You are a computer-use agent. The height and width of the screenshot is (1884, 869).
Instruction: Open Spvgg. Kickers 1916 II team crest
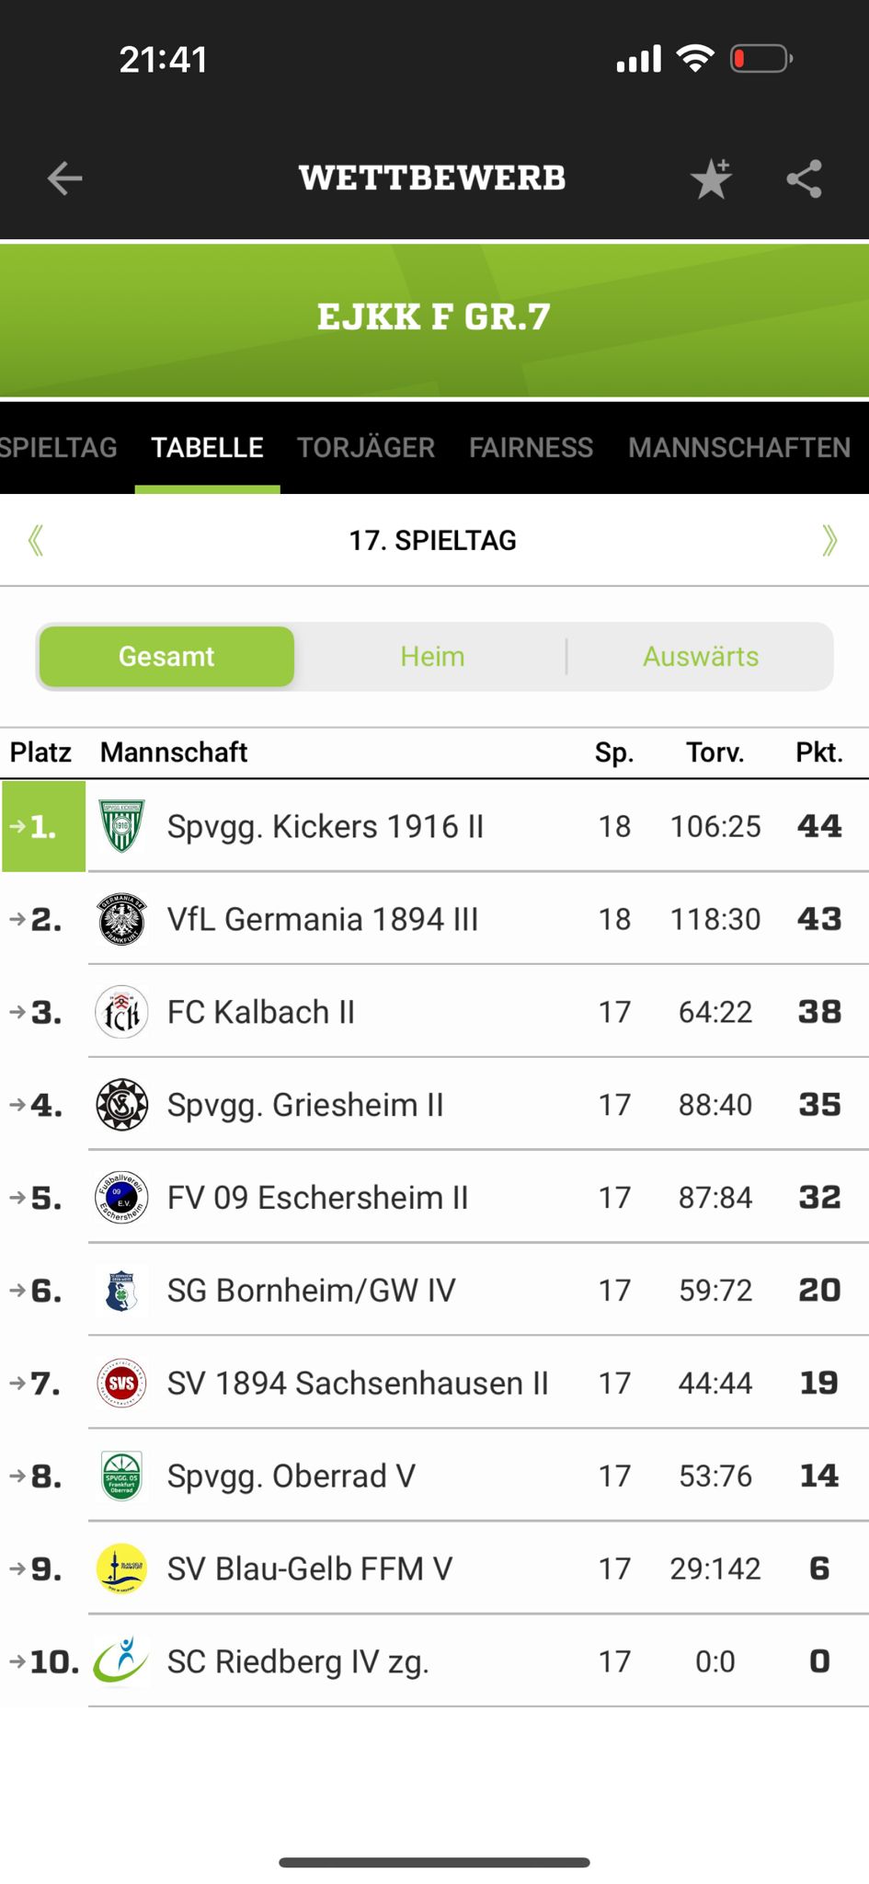pyautogui.click(x=121, y=826)
